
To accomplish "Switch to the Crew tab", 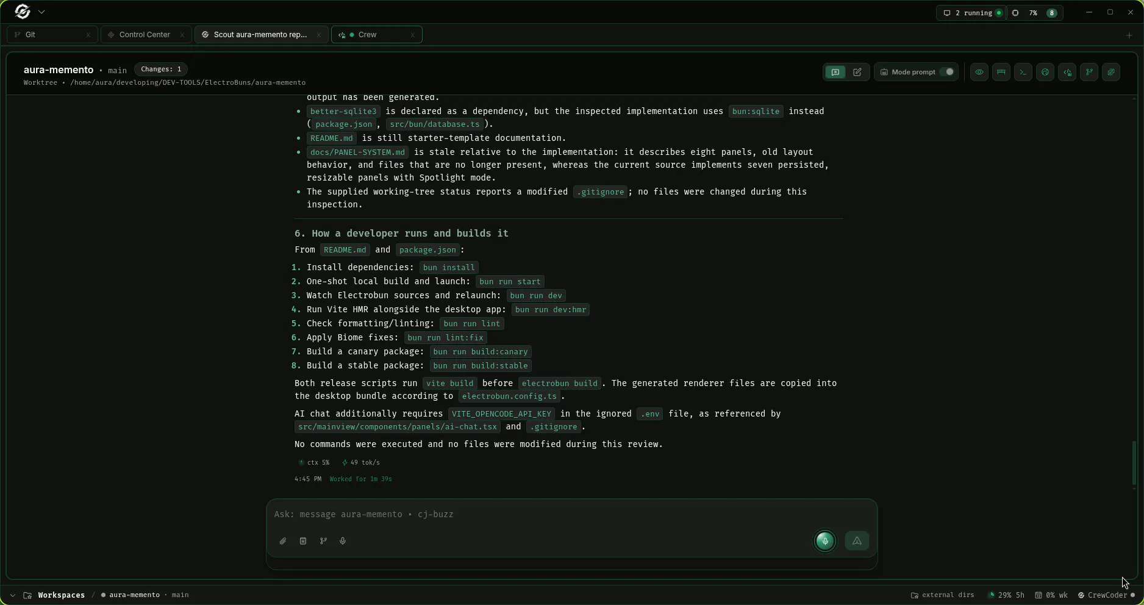I will (377, 35).
